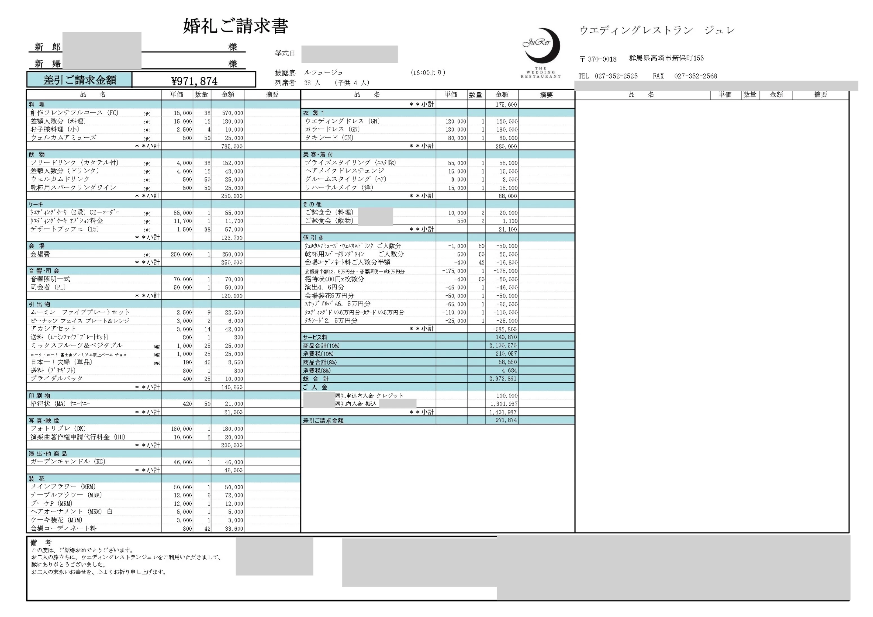
Task: Click the start time (16:00より)
Action: [x=428, y=72]
